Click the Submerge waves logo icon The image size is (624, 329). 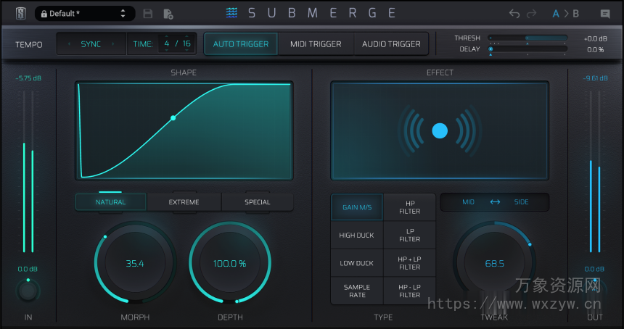(x=231, y=13)
